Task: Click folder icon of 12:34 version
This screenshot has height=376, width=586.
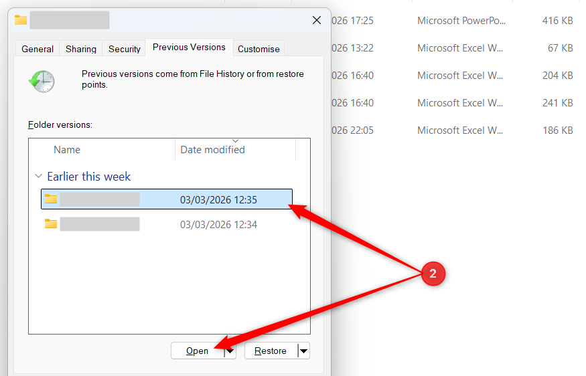Action: coord(51,223)
